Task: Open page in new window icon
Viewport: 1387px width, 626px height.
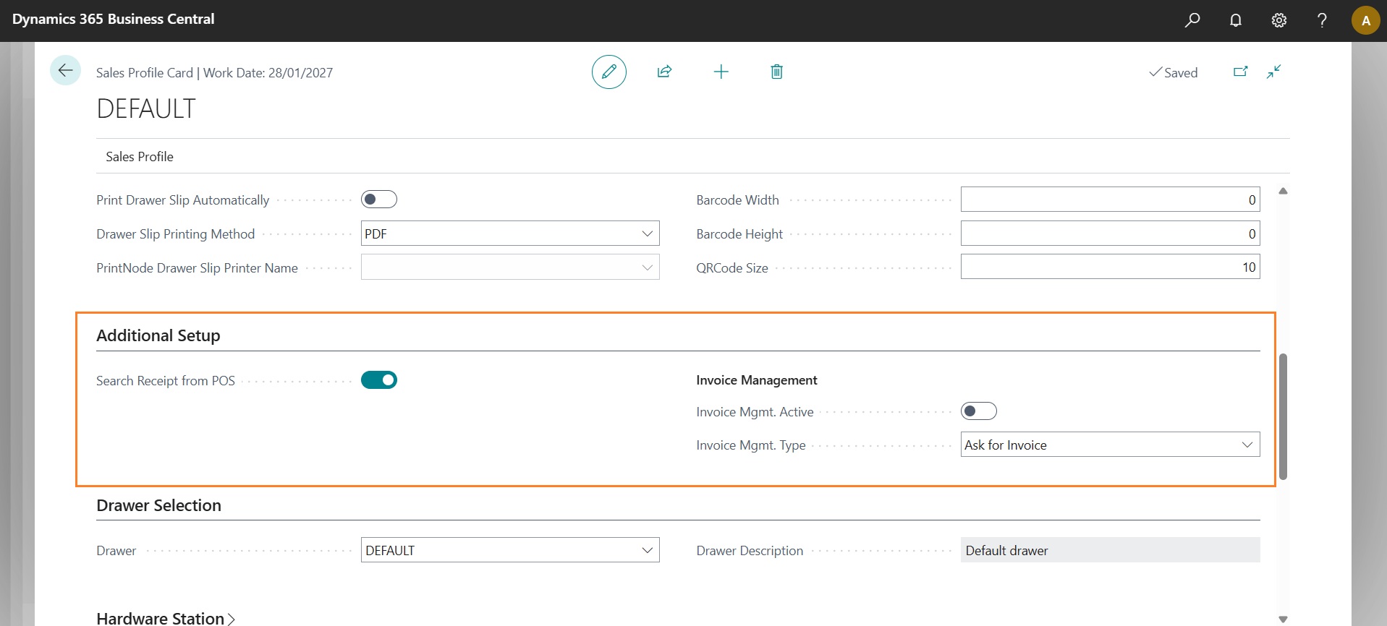Action: (x=1240, y=72)
